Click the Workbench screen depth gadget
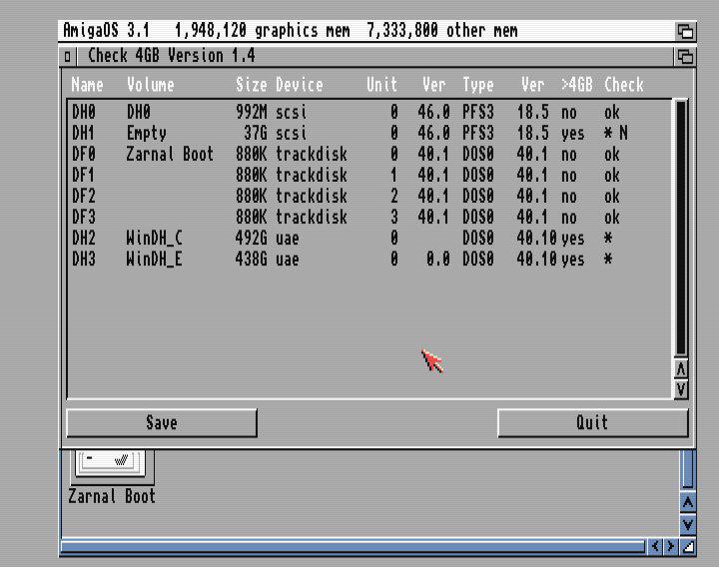Screen dimensions: 719x567 point(685,31)
